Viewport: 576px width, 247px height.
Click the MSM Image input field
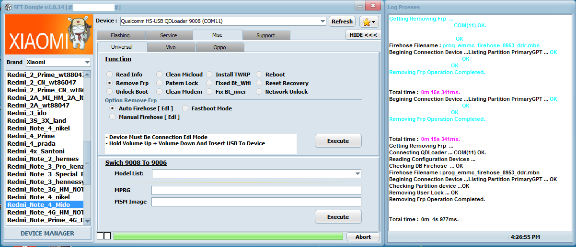click(x=256, y=202)
